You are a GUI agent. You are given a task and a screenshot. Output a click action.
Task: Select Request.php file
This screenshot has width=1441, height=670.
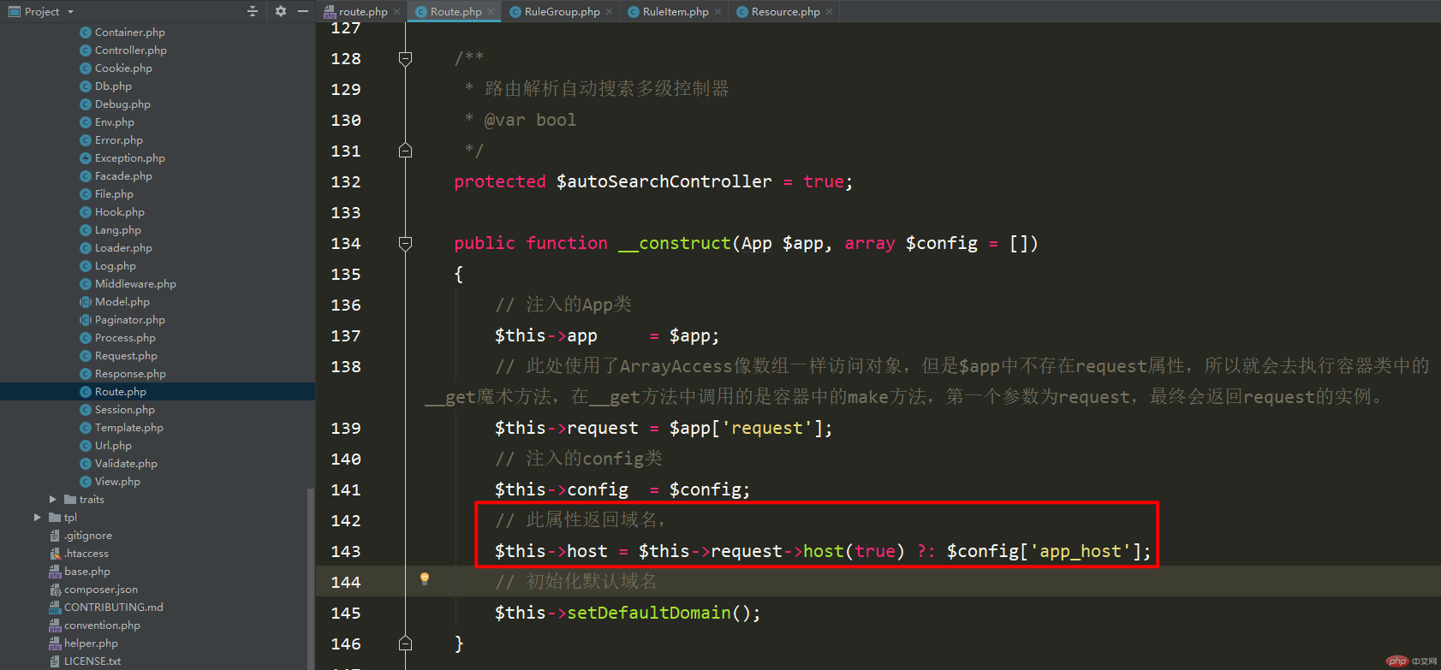[x=126, y=356]
